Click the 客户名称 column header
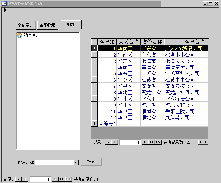221x183 pixels. point(186,42)
